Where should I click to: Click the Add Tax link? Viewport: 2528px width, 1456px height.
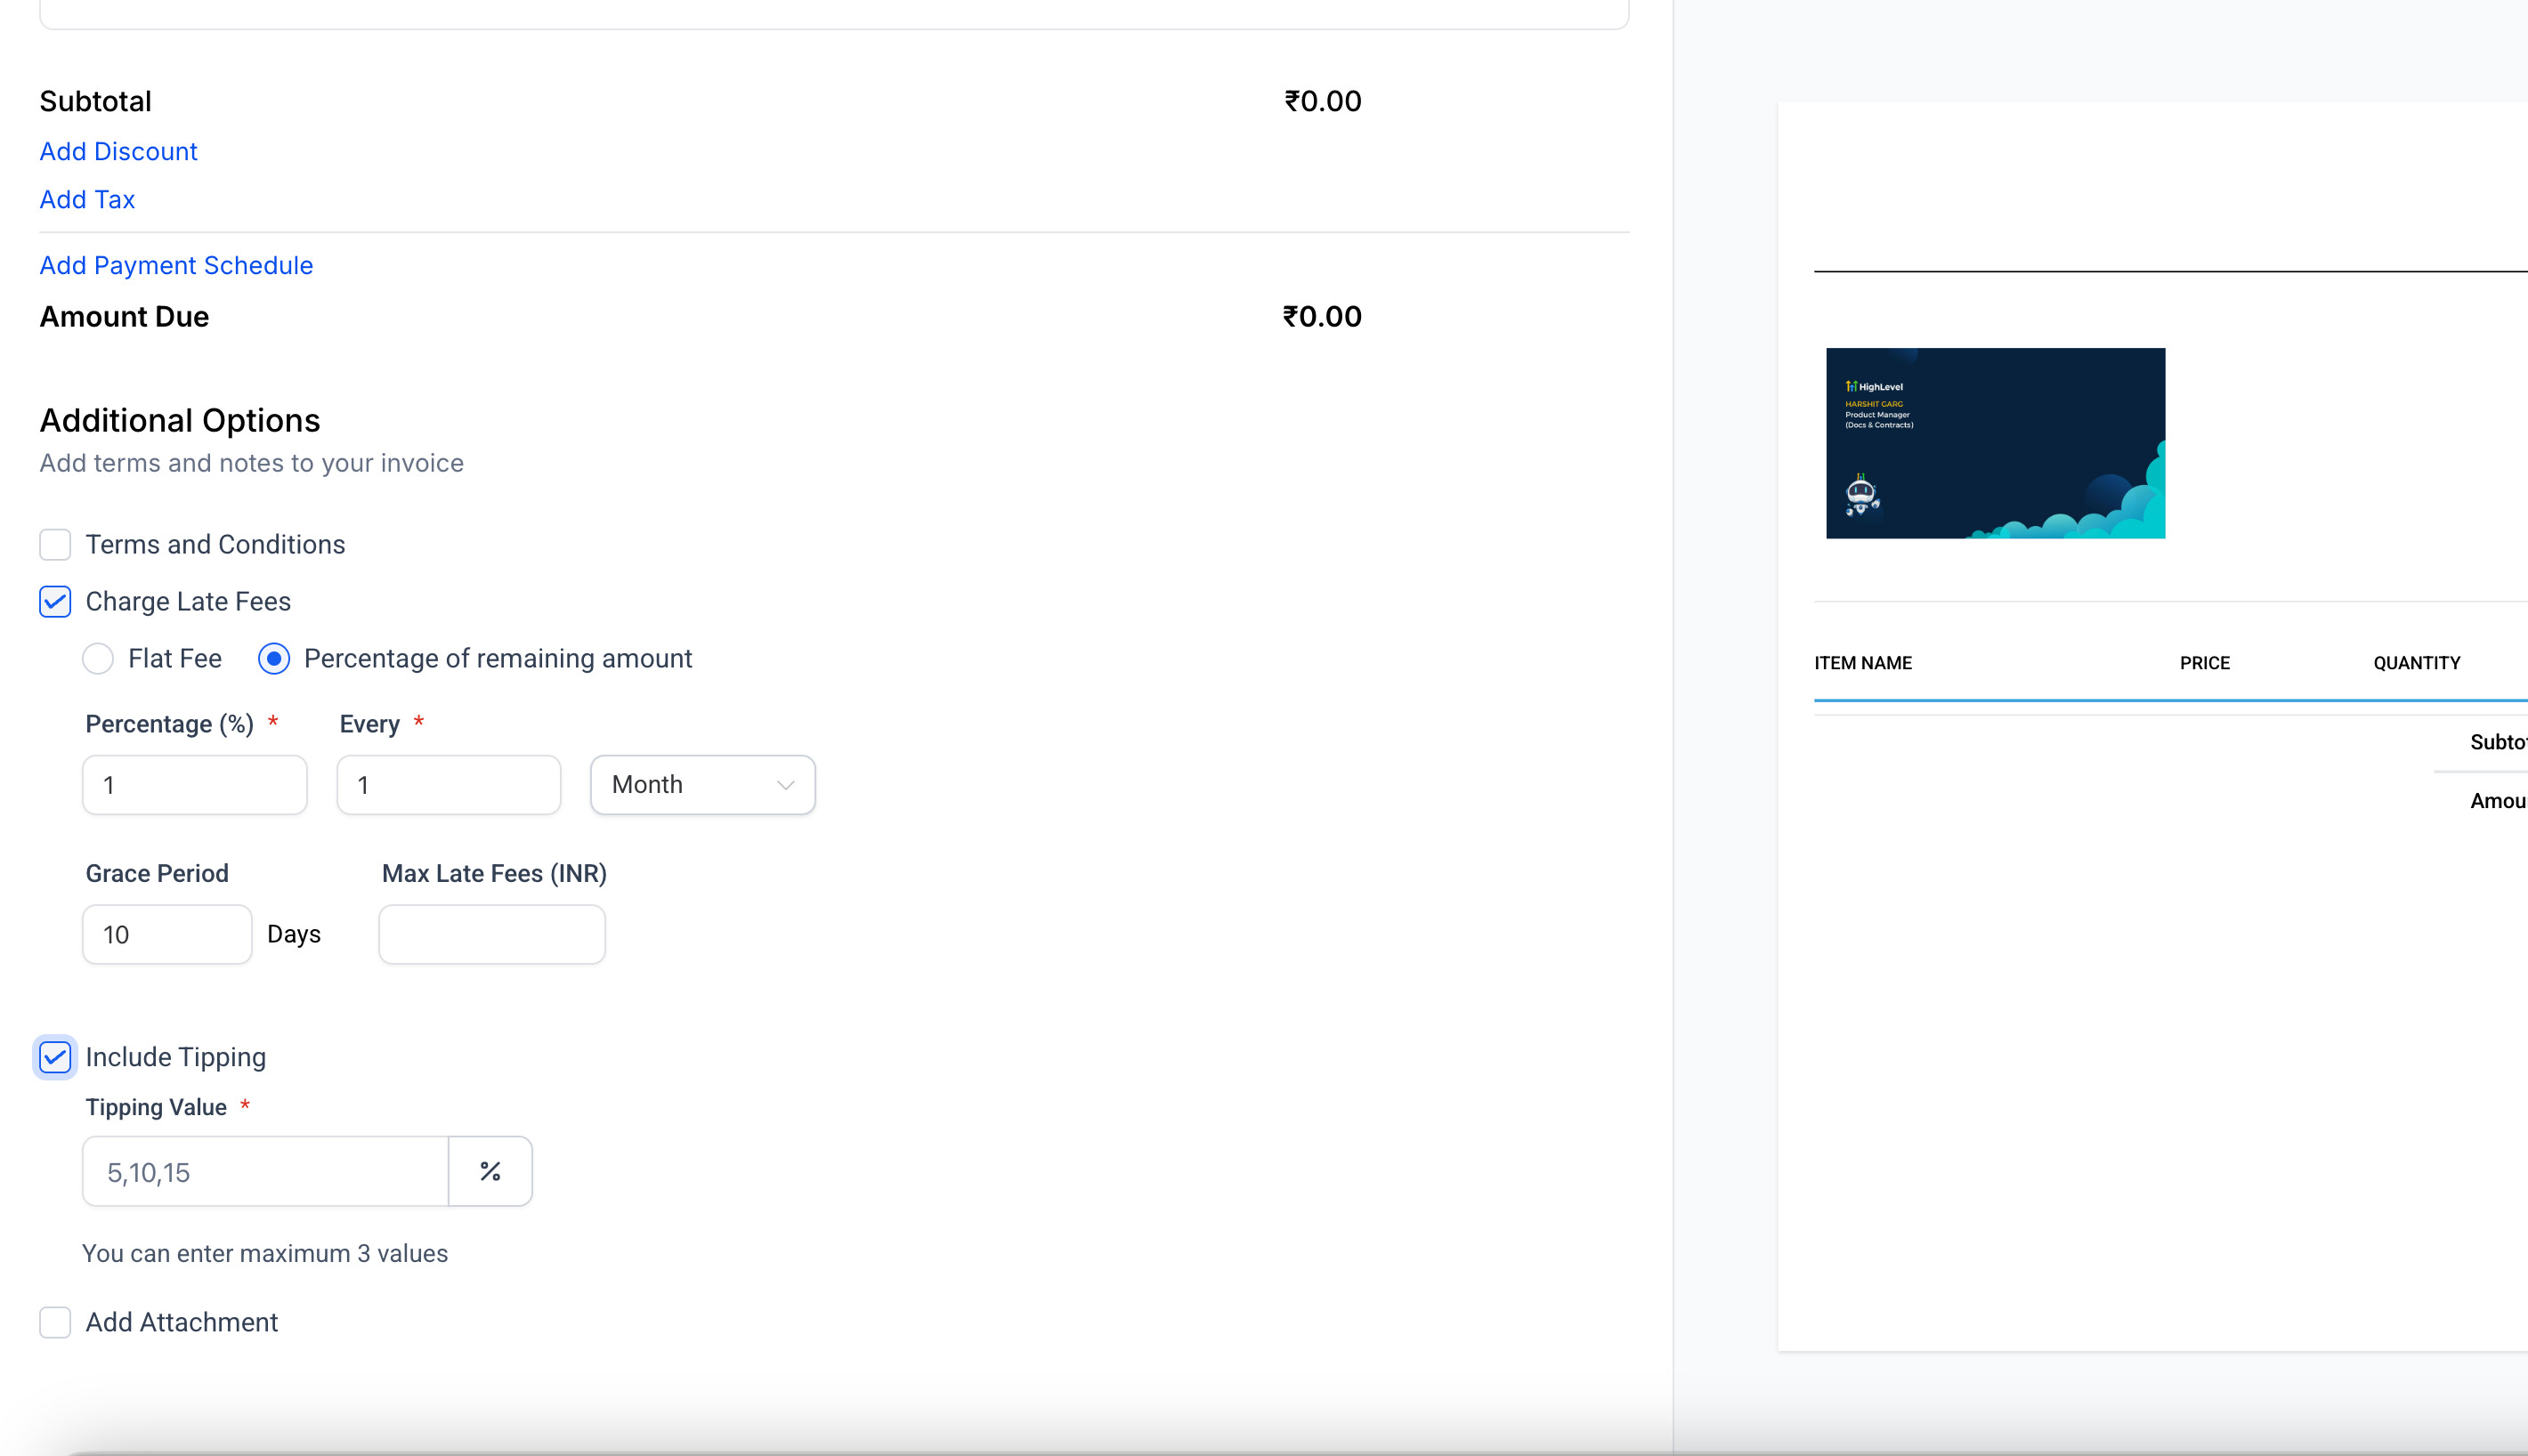click(87, 199)
